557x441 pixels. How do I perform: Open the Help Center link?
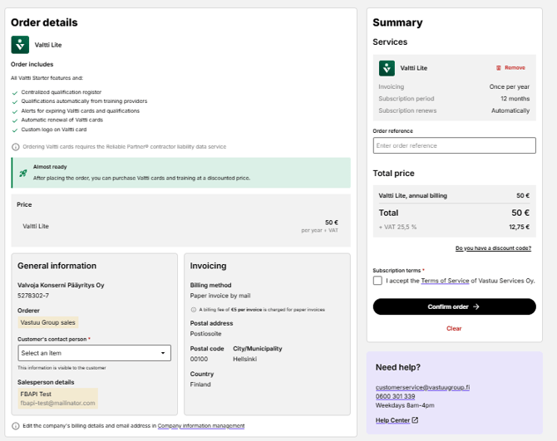(393, 420)
